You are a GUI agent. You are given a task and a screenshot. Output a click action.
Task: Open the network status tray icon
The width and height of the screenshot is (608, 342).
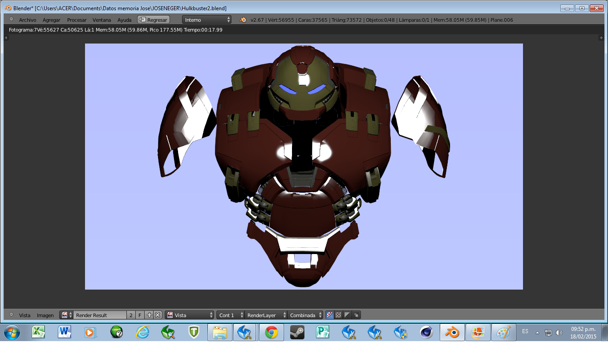coord(548,333)
